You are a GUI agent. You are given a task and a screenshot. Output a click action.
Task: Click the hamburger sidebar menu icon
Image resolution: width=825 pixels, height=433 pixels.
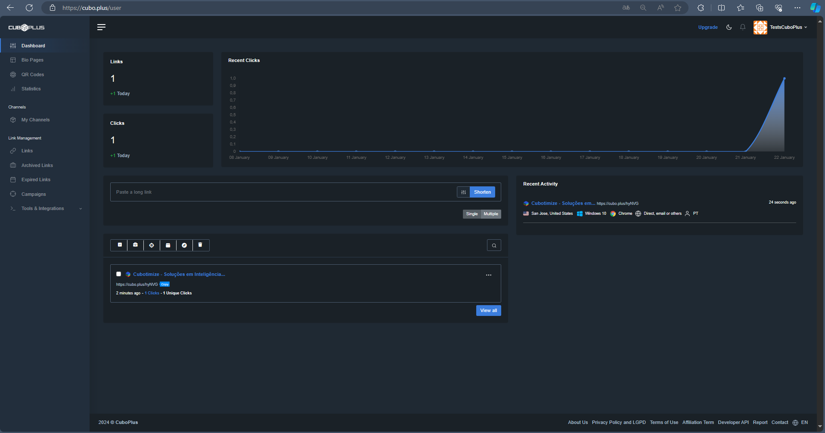click(x=101, y=27)
